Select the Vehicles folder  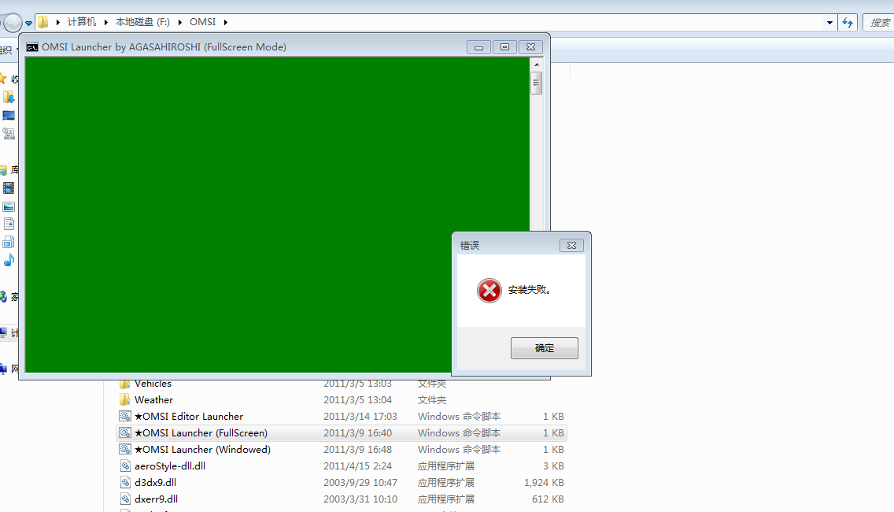pyautogui.click(x=153, y=384)
